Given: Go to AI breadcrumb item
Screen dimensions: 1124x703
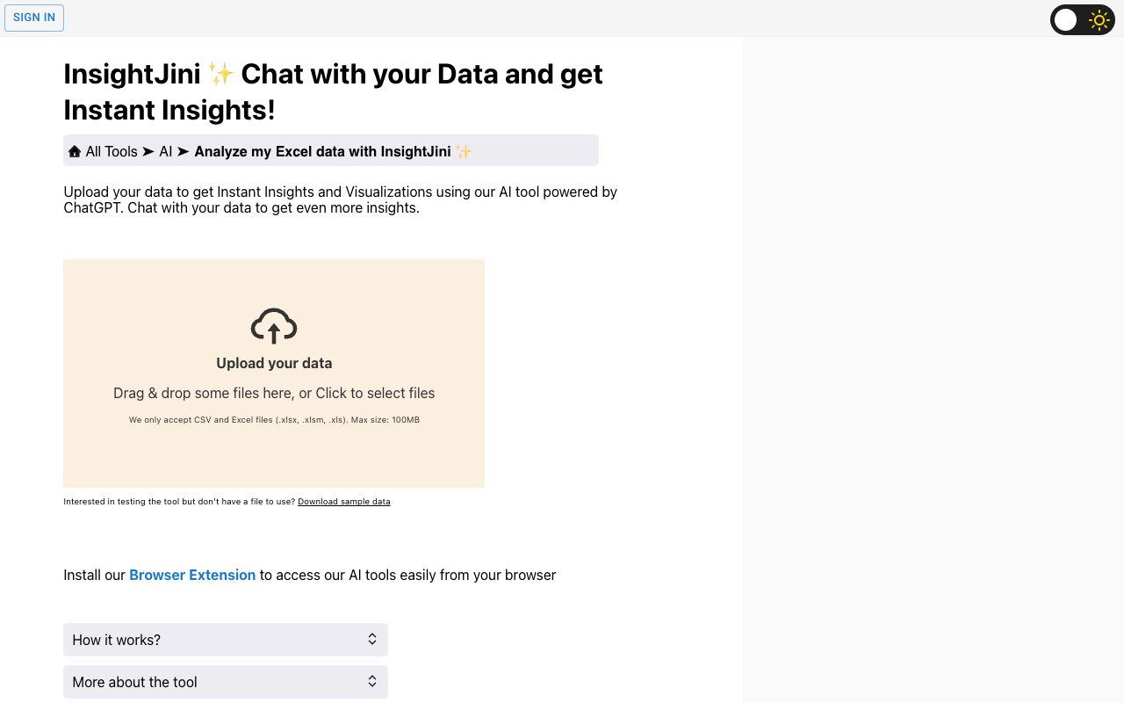Looking at the screenshot, I should coord(166,151).
